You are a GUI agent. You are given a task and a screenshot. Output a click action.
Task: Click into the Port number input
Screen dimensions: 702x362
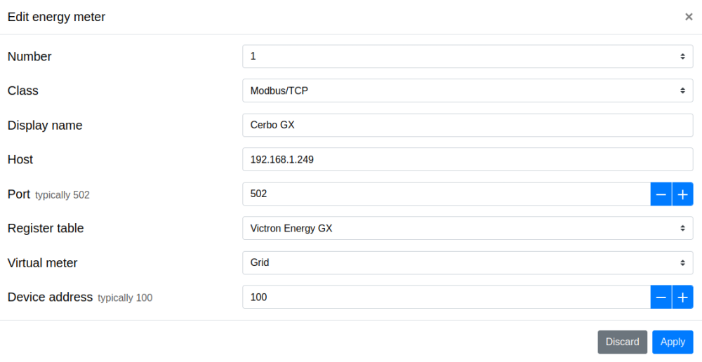[446, 194]
